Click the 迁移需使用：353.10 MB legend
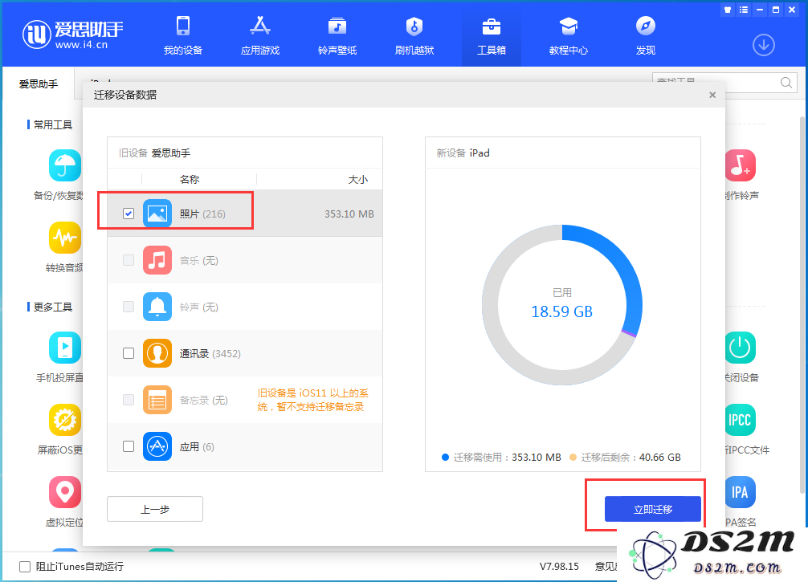Image resolution: width=808 pixels, height=582 pixels. [x=501, y=458]
